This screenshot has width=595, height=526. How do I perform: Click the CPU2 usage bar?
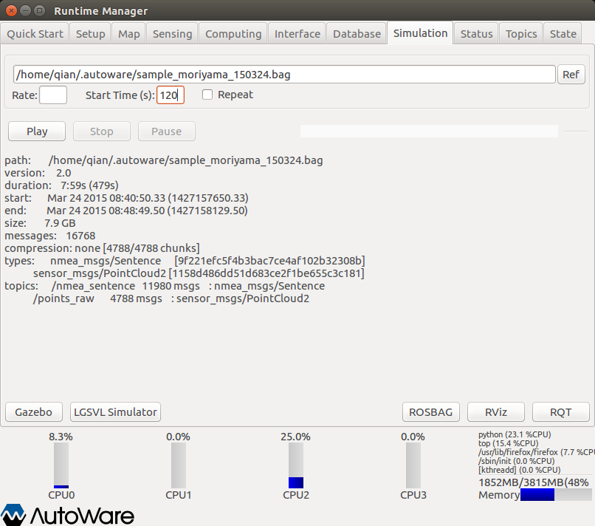point(296,465)
